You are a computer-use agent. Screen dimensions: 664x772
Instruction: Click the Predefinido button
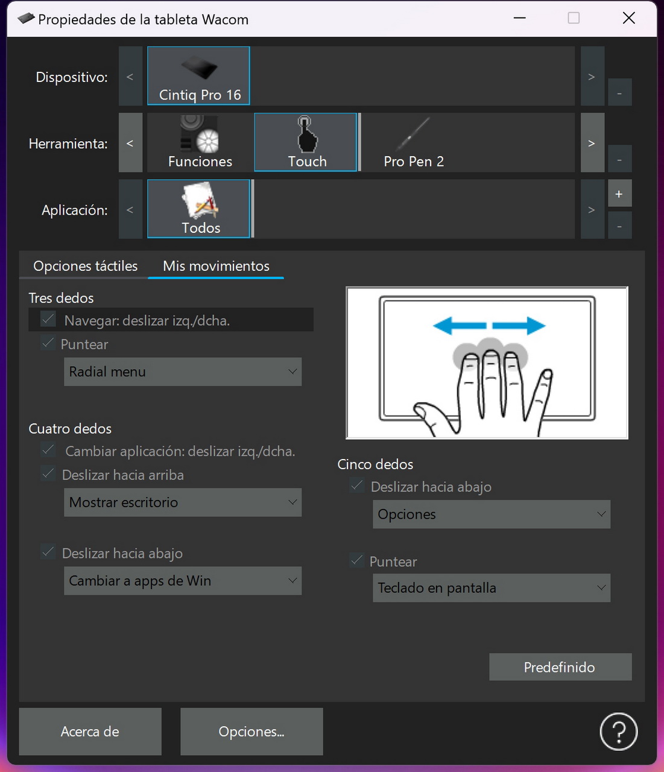tap(560, 667)
